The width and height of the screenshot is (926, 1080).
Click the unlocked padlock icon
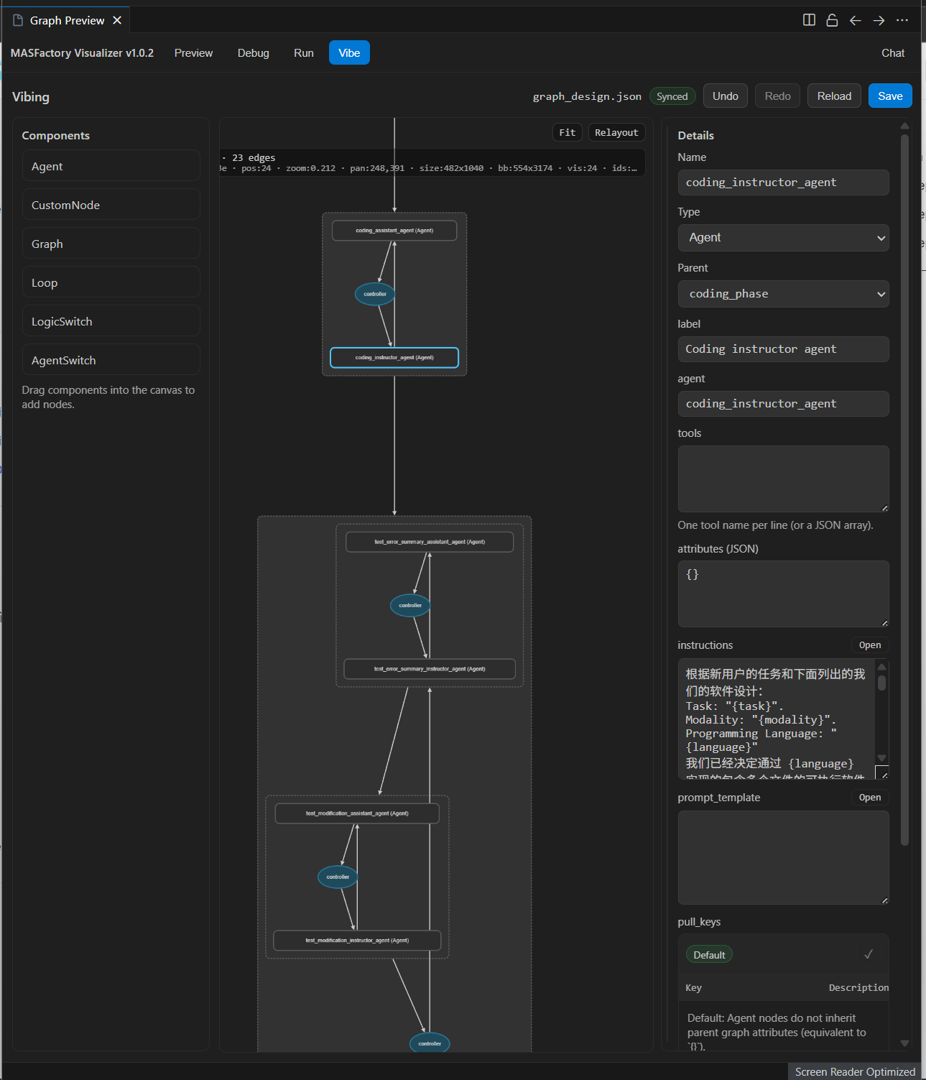point(831,20)
